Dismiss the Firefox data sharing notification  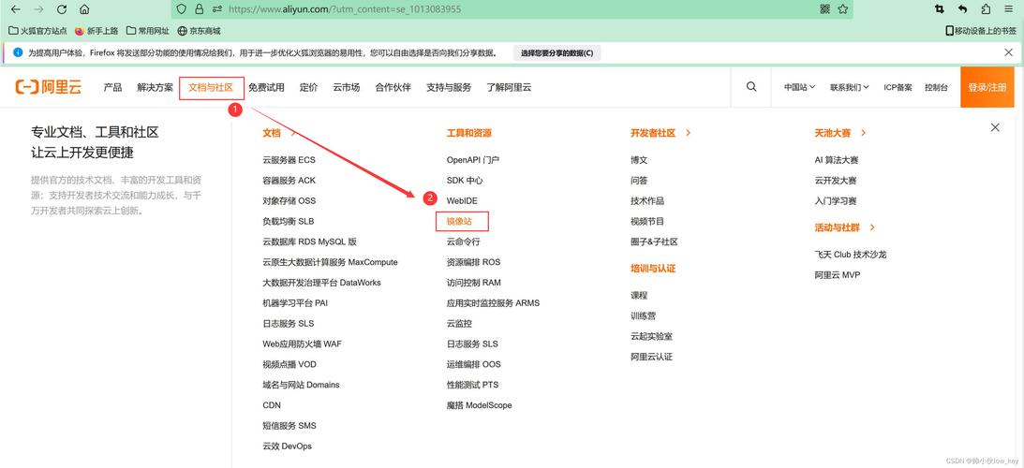point(1008,52)
